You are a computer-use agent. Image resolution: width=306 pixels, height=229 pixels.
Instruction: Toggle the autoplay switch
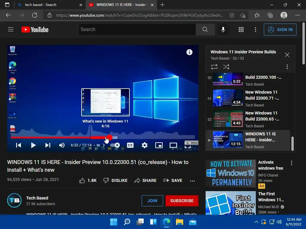point(115,145)
